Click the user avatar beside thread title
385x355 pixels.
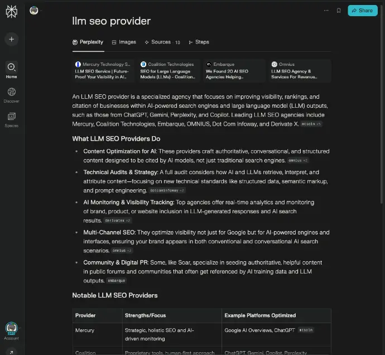(34, 11)
